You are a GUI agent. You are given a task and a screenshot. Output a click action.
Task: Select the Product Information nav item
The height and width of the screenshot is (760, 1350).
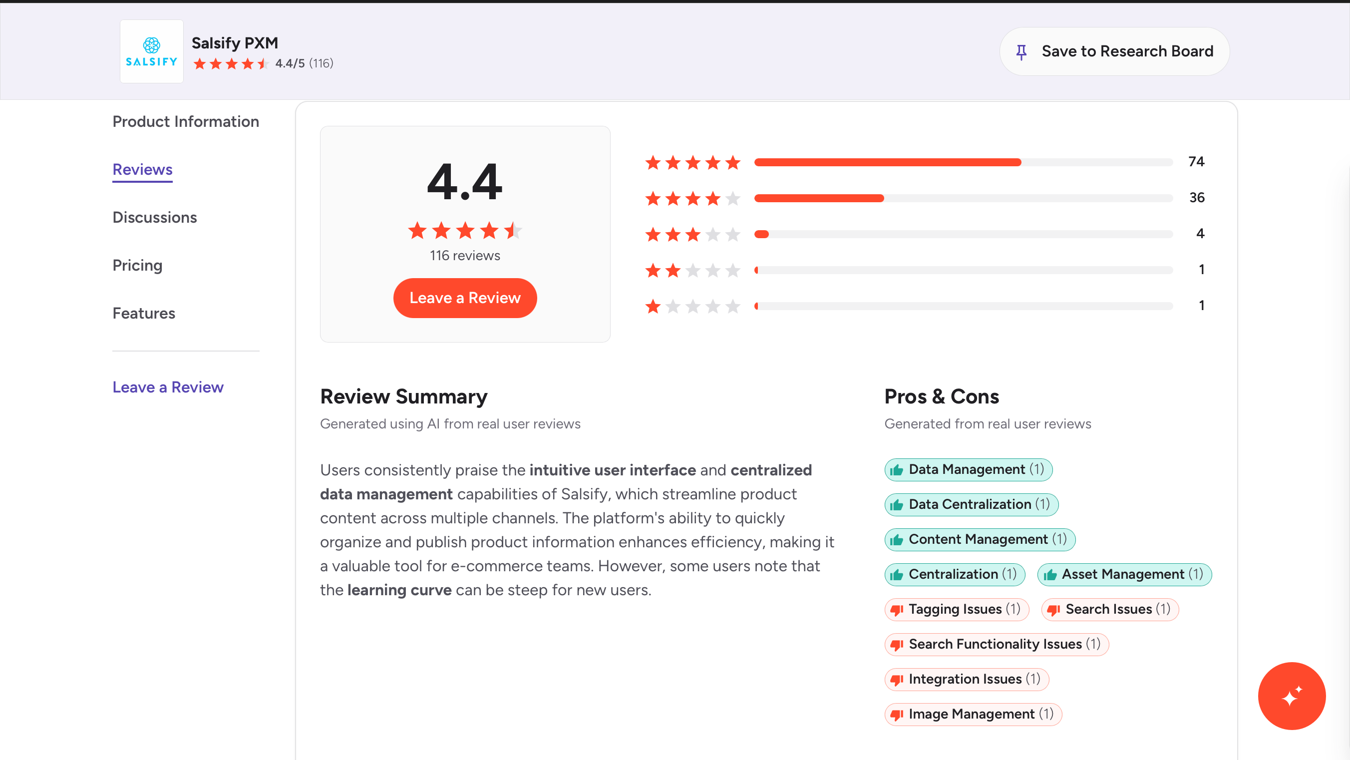(186, 122)
